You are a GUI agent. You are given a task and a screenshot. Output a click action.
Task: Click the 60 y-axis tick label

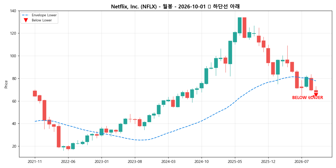click(14, 101)
